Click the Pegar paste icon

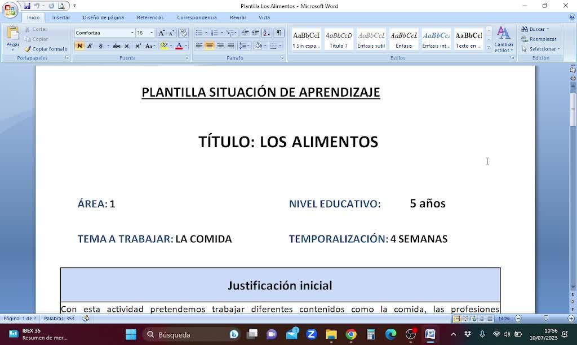[x=13, y=33]
